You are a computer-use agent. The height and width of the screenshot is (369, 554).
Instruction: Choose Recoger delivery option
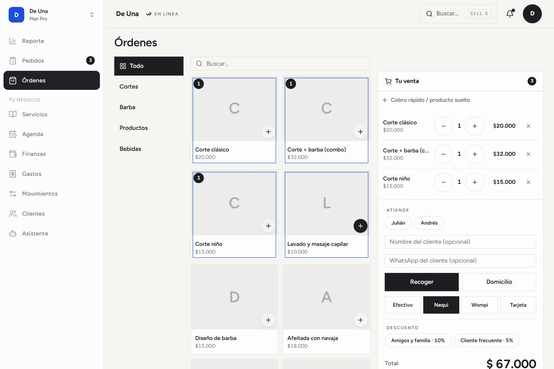(422, 282)
